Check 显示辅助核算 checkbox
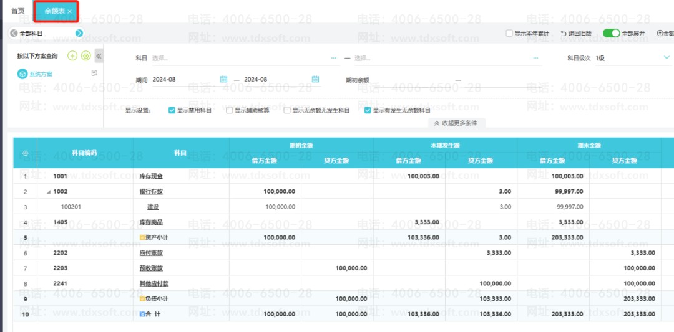Viewport: 674px width, 332px height. pos(230,110)
